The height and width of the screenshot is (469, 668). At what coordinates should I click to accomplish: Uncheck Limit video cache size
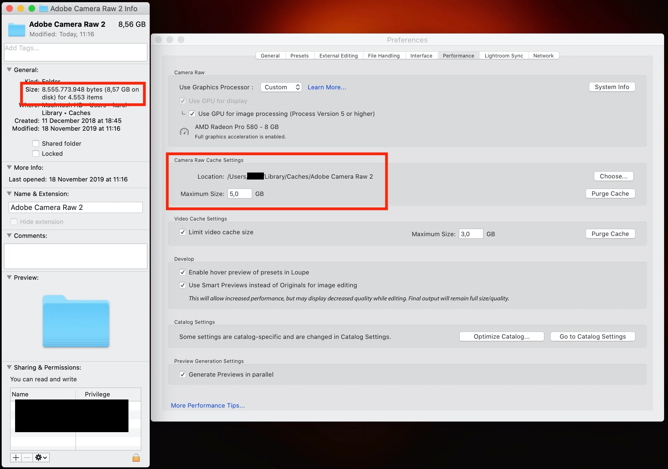(183, 232)
